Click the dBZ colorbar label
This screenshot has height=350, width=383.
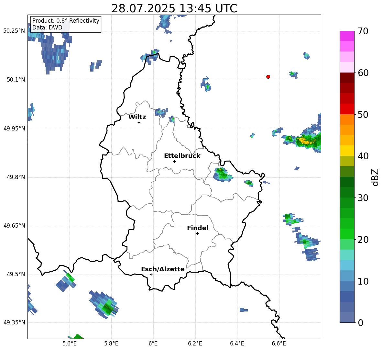(376, 177)
